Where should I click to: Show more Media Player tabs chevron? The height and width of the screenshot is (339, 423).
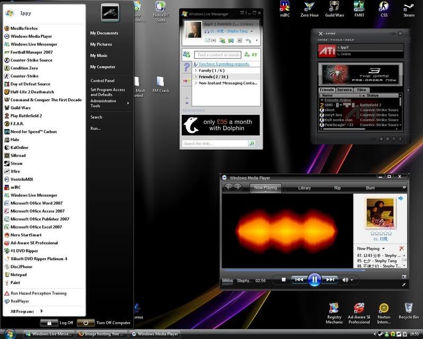click(x=404, y=187)
